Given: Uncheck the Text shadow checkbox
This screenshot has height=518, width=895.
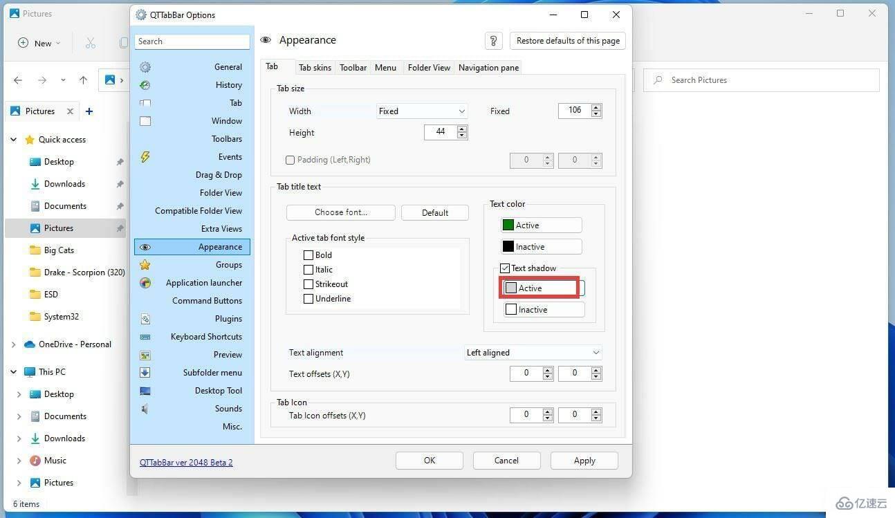Looking at the screenshot, I should point(505,268).
